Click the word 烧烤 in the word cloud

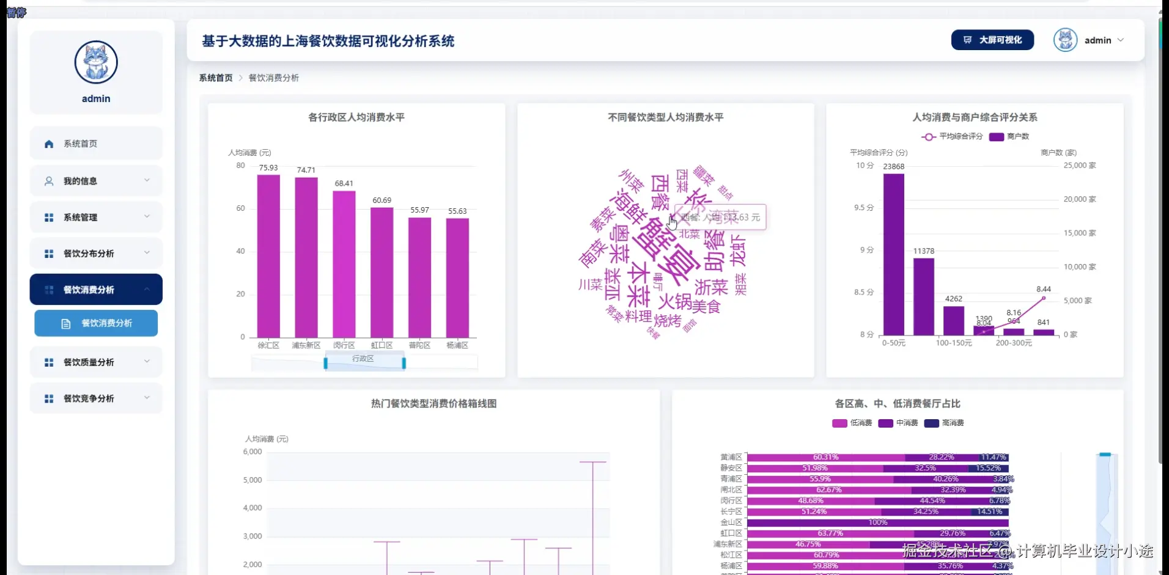pos(668,320)
